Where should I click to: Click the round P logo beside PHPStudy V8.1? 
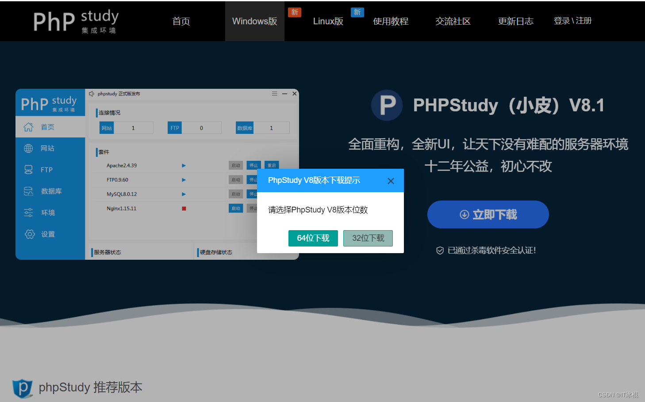[x=387, y=105]
